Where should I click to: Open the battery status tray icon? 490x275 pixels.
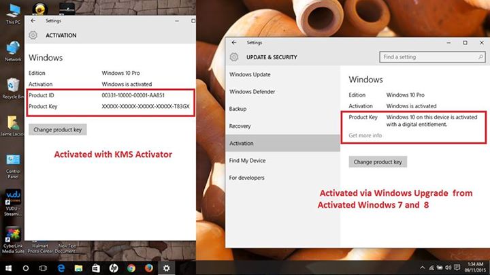(440, 268)
